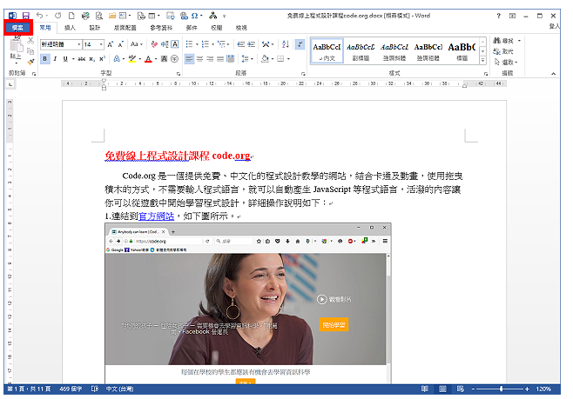The height and width of the screenshot is (399, 573).
Task: Open the Font dialog box launcher
Action: pos(179,74)
